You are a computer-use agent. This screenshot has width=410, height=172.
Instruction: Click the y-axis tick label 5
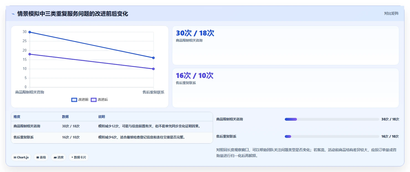pos(25,78)
